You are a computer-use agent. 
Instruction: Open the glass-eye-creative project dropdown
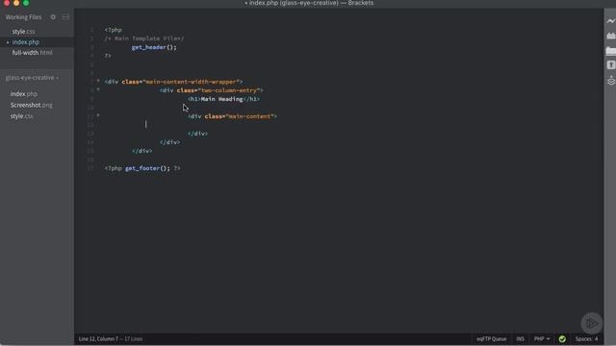[x=32, y=78]
